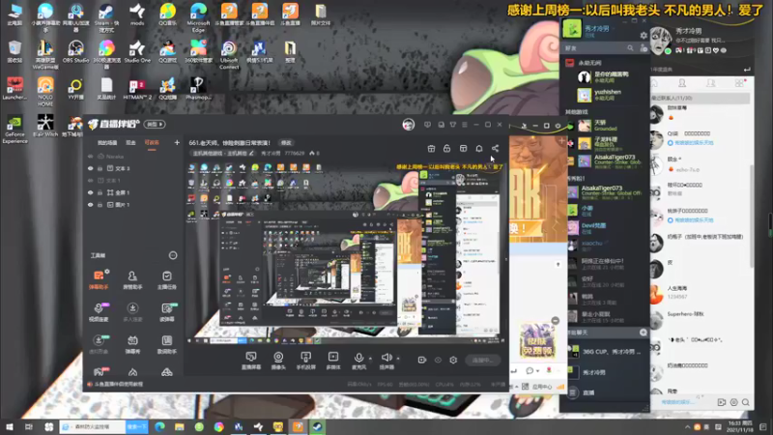This screenshot has width=773, height=435.
Task: Add a screen capture source in bottom toolbar
Action: tap(251, 361)
